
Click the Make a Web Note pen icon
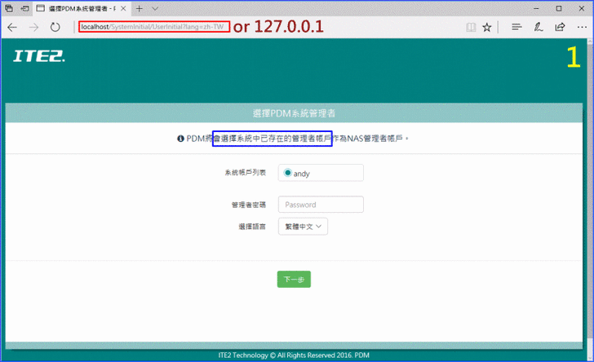tap(539, 27)
